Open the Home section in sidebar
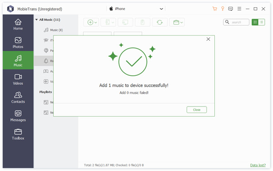The height and width of the screenshot is (171, 273). (x=18, y=24)
